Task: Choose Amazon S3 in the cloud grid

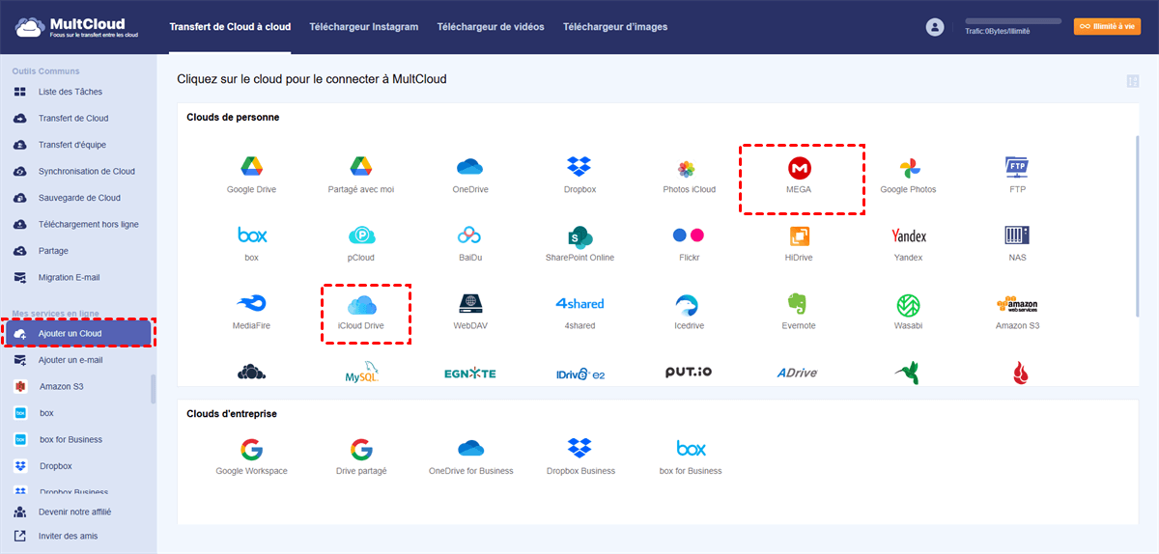Action: (1017, 303)
